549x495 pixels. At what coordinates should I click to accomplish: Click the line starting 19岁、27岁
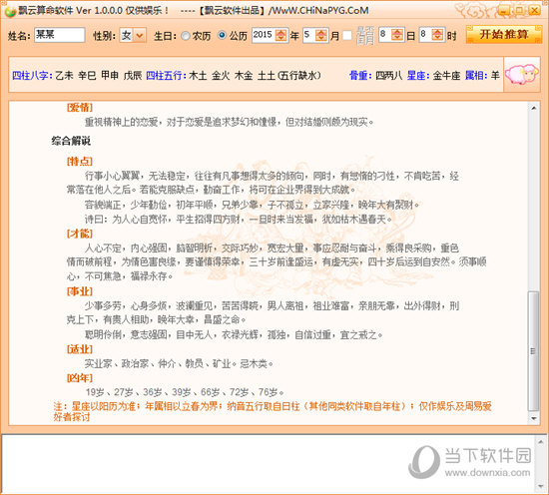pos(185,392)
